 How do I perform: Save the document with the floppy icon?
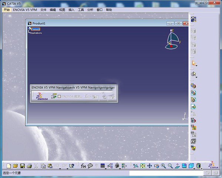click(x=22, y=166)
